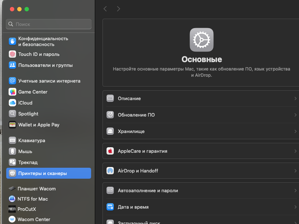This screenshot has height=224, width=299.
Task: Click the Описание row icon
Action: 110,98
